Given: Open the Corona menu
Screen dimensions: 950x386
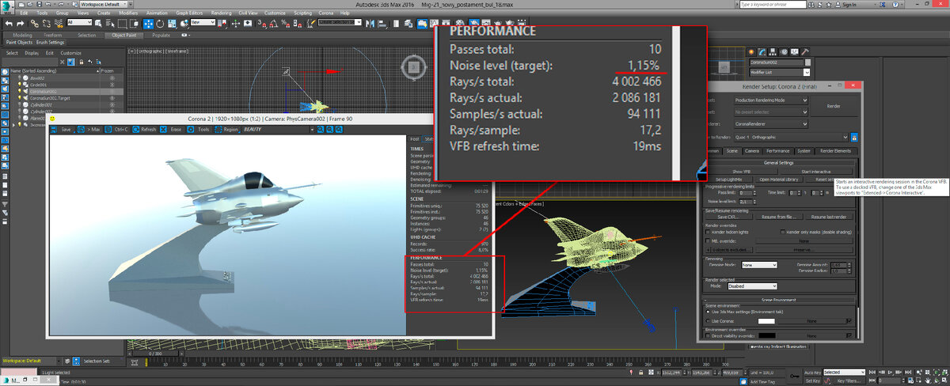Looking at the screenshot, I should tap(326, 13).
